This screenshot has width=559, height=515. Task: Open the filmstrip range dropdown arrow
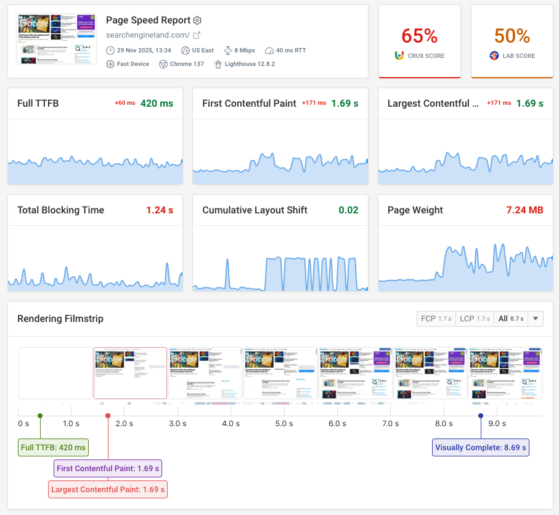534,319
